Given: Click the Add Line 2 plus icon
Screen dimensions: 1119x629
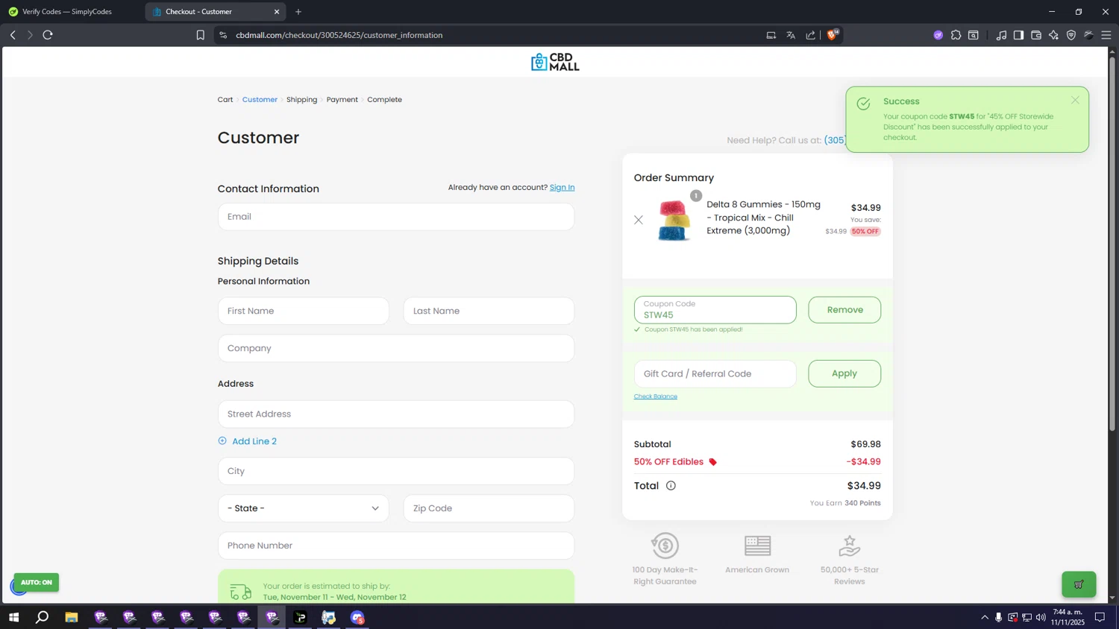Looking at the screenshot, I should (222, 441).
